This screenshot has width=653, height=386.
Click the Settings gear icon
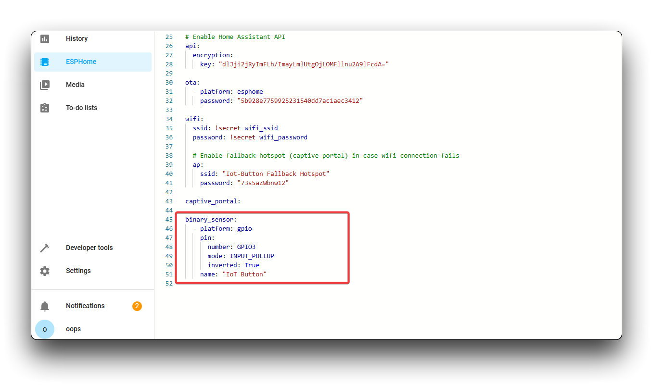45,271
